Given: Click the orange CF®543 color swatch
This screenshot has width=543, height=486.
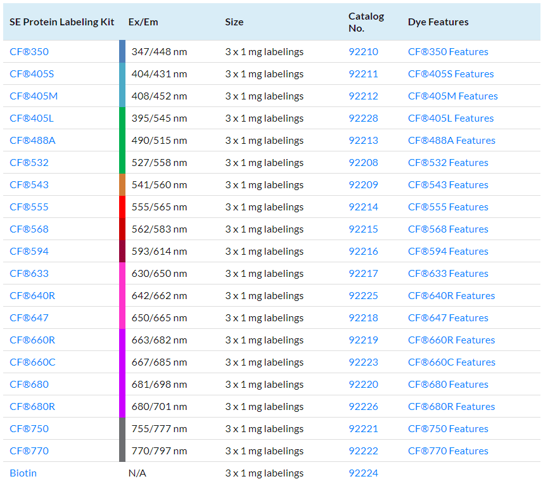Looking at the screenshot, I should (122, 185).
